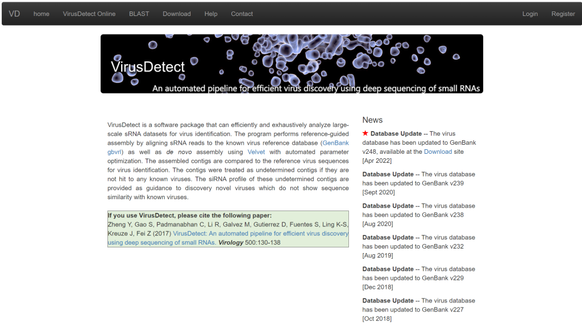Follow the GenBank gbvrl link
The image size is (582, 328).
tap(335, 143)
